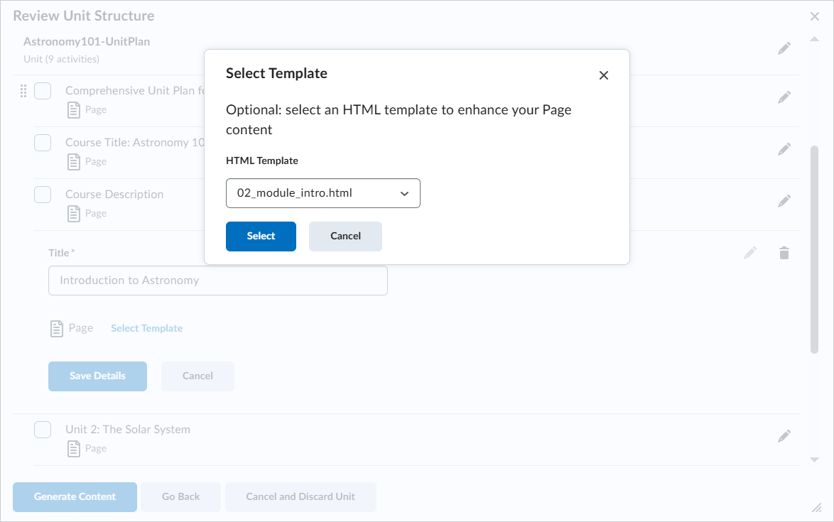Image resolution: width=834 pixels, height=522 pixels.
Task: Delete the Introduction to Astronomy activity
Action: pyautogui.click(x=784, y=254)
